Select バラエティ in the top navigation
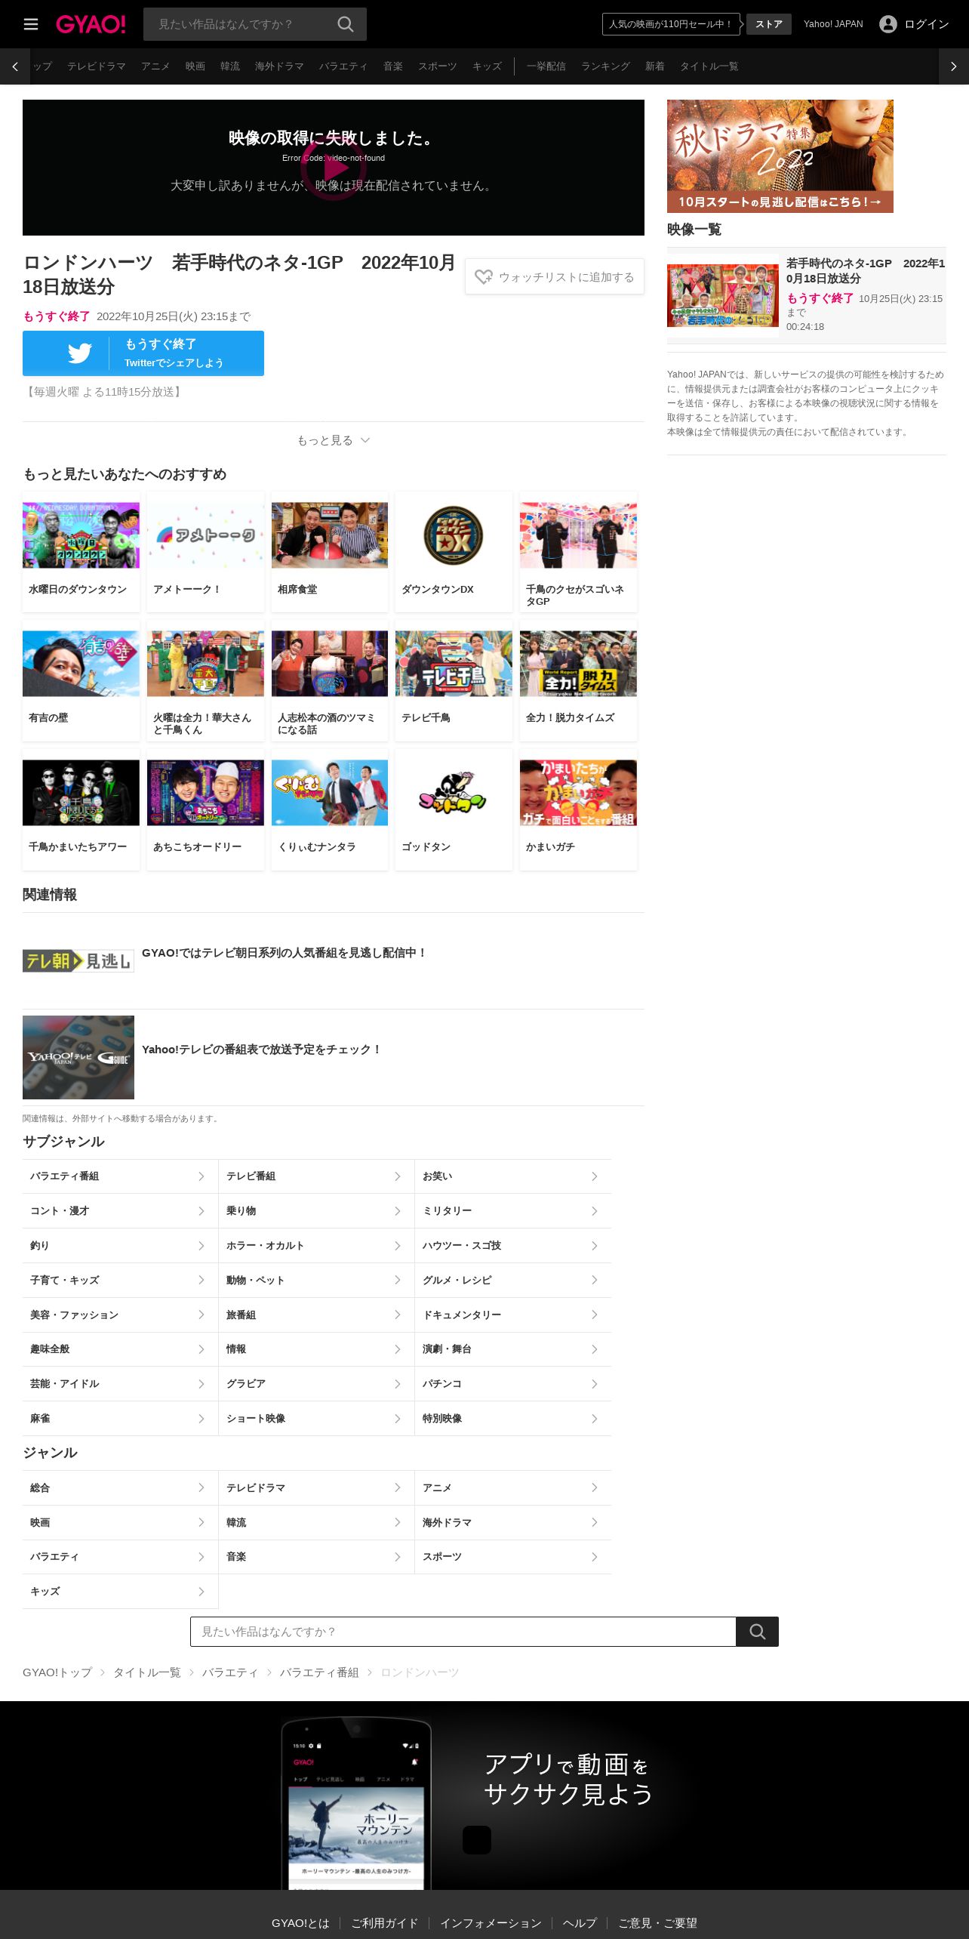This screenshot has height=1939, width=969. click(343, 66)
